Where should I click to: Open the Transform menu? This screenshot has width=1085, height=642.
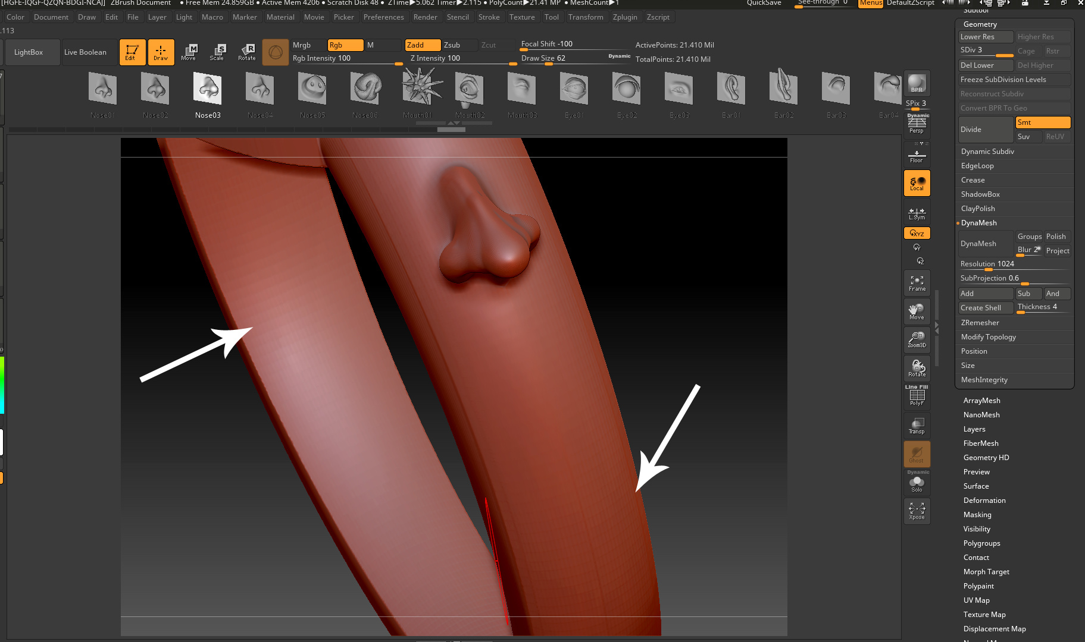pyautogui.click(x=585, y=17)
